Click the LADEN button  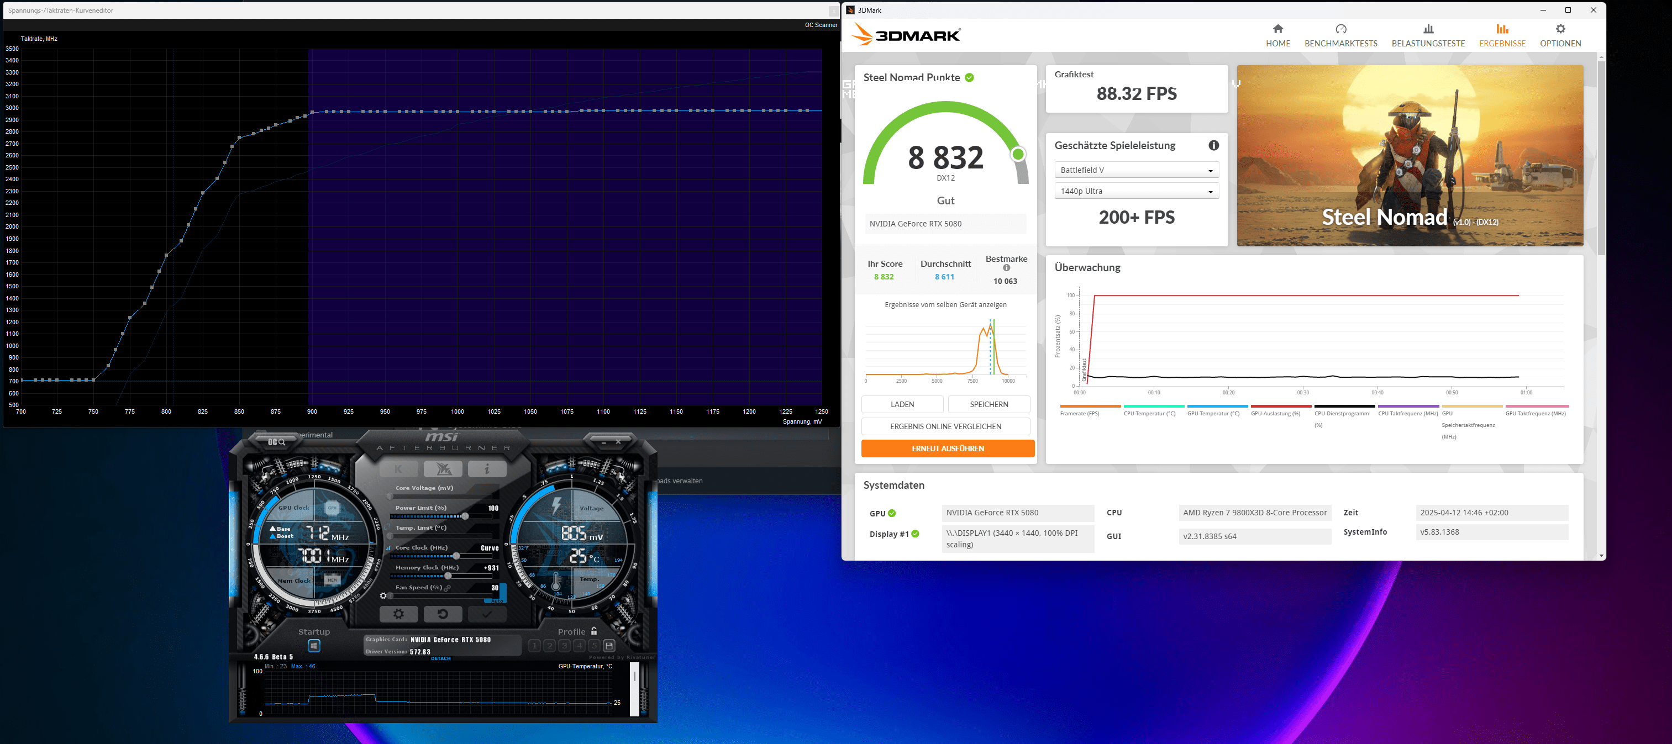pyautogui.click(x=902, y=404)
